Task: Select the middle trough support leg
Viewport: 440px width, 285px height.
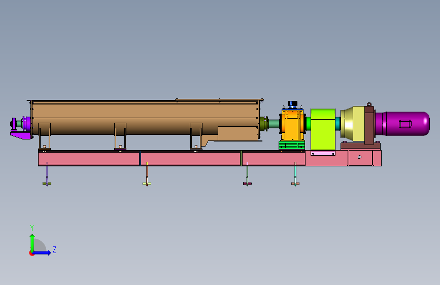Action: coord(120,136)
